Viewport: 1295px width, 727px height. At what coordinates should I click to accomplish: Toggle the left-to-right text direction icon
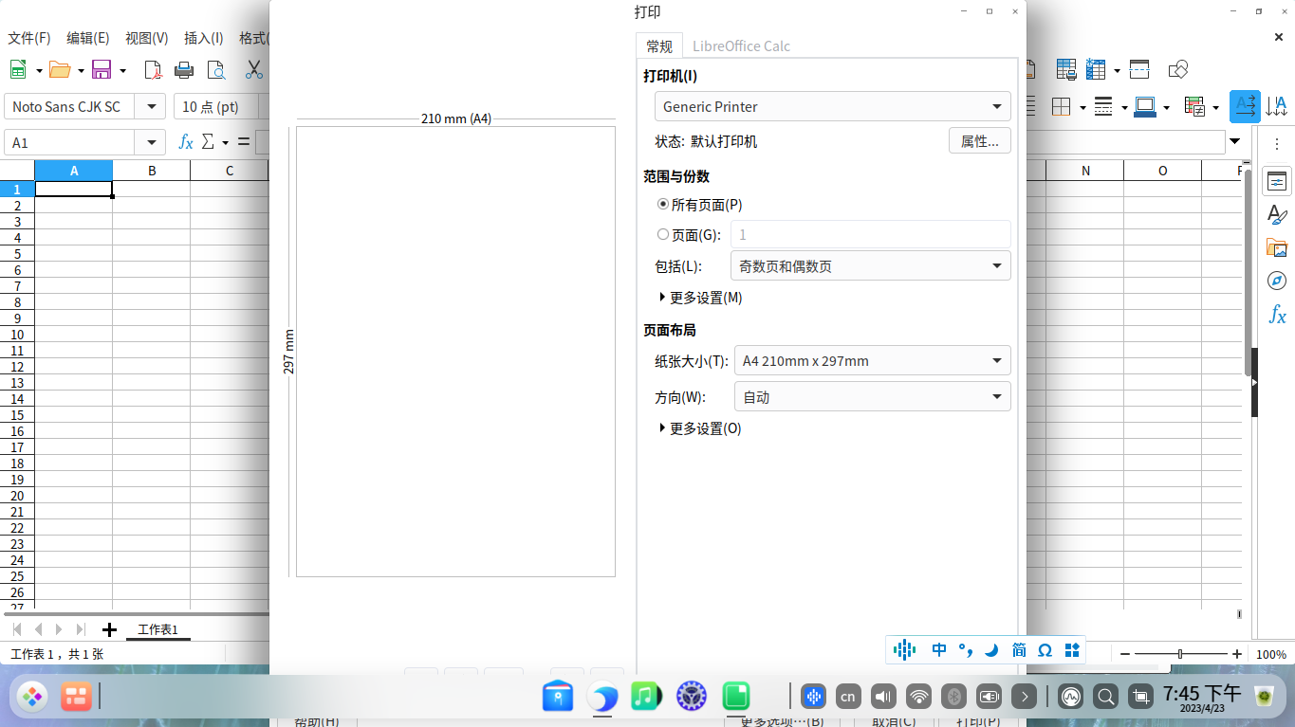[1246, 106]
